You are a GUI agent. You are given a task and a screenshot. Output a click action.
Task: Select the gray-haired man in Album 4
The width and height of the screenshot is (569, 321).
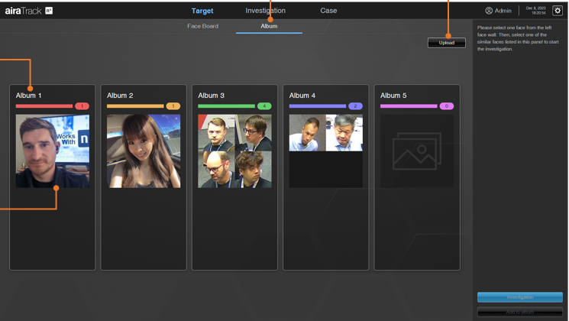[x=344, y=133]
